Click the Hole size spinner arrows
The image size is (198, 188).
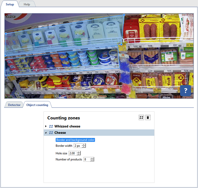78,153
